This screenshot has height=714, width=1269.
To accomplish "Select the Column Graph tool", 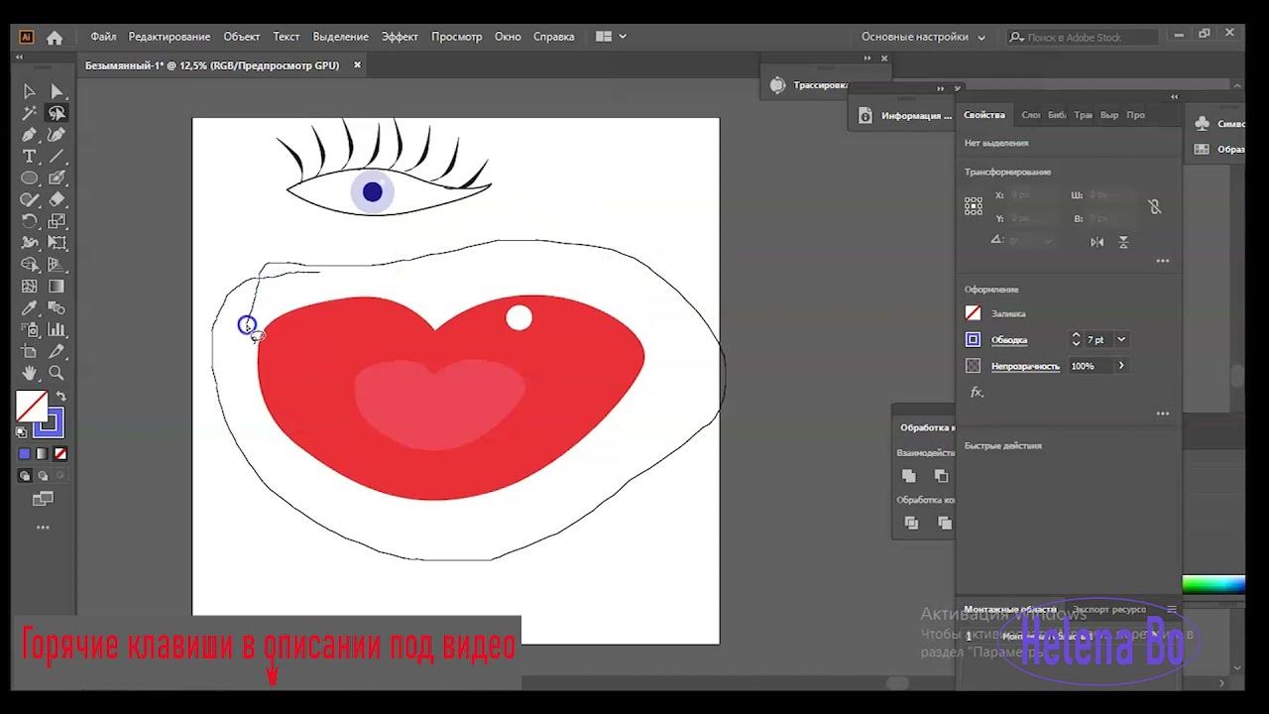I will pos(57,330).
